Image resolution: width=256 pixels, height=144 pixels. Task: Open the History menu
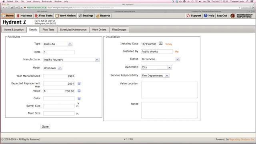point(36,1)
